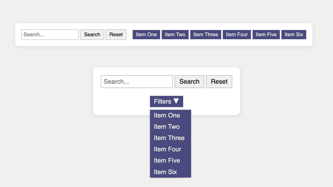Open the Filters dropdown menu

click(x=166, y=101)
